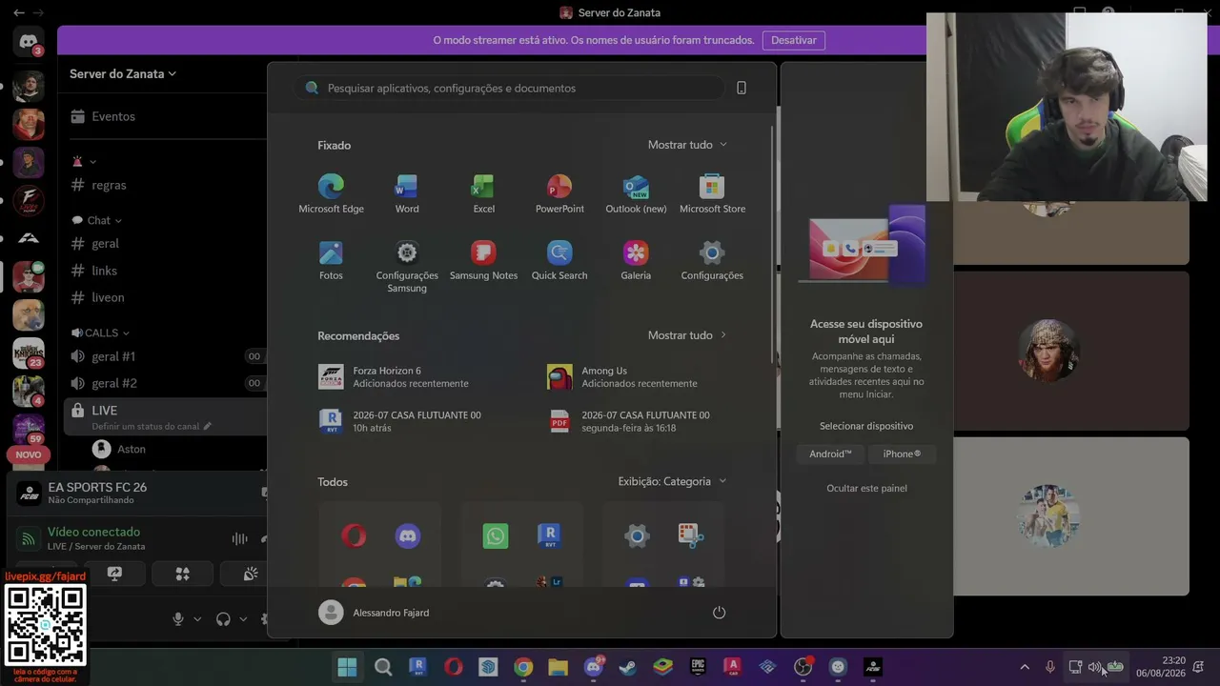Mute the microphone in Discord
The height and width of the screenshot is (686, 1220).
[177, 619]
